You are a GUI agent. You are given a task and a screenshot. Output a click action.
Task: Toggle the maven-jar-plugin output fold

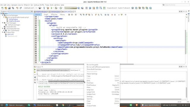pyautogui.click(x=37, y=74)
